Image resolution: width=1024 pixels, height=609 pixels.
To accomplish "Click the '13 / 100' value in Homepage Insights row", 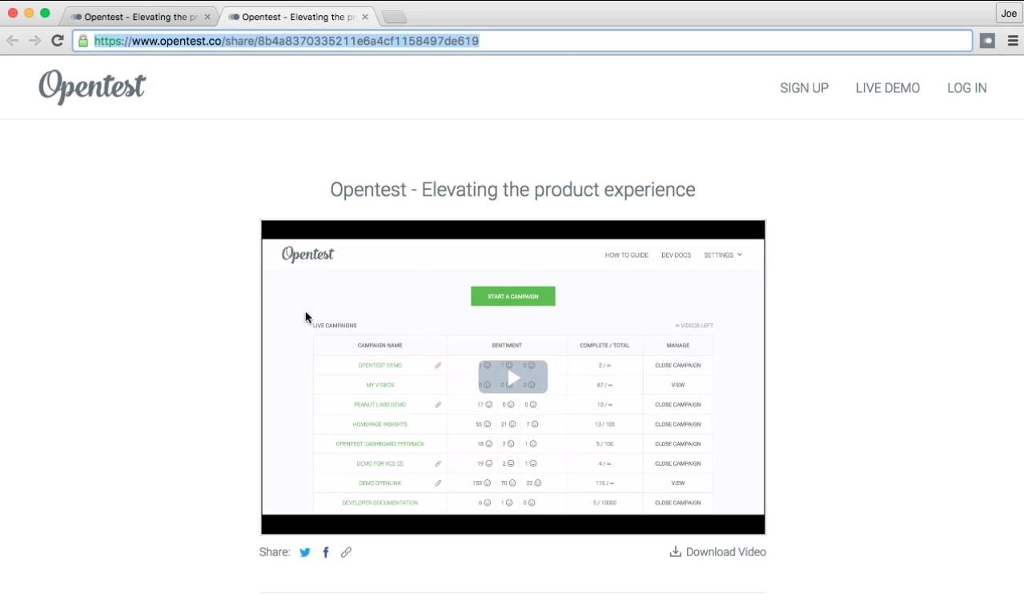I will coord(605,424).
